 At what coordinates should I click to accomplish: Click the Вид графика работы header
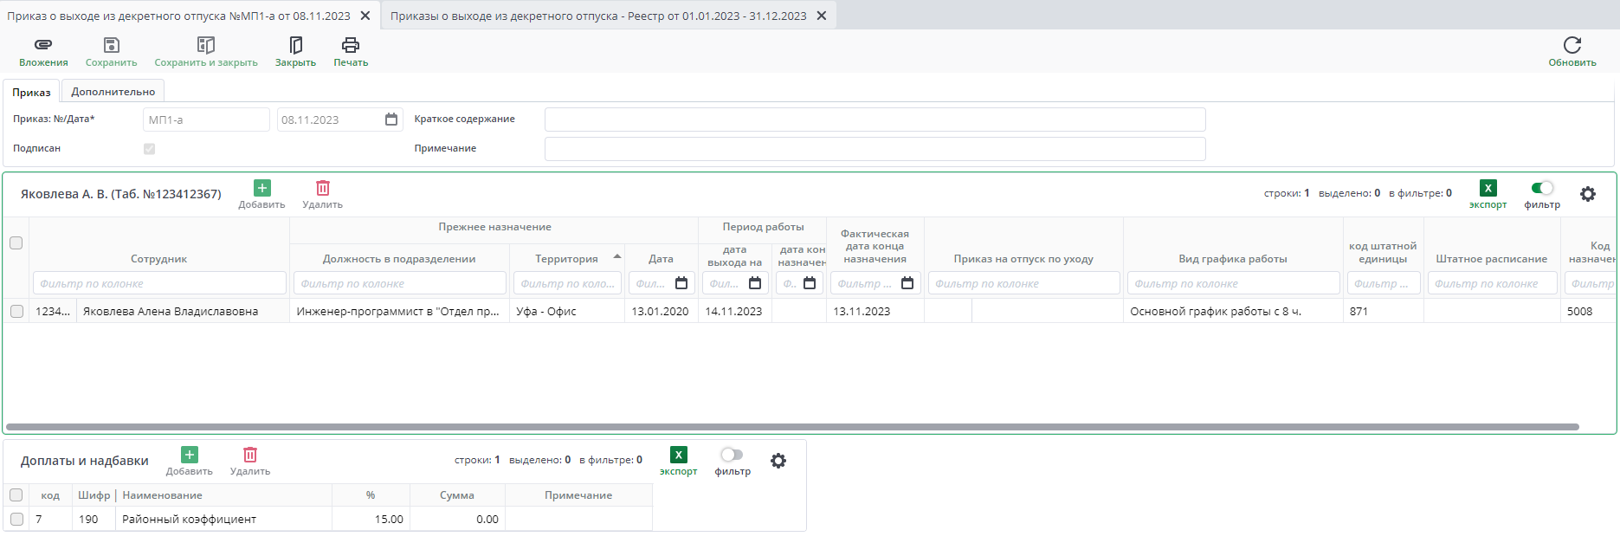tap(1232, 259)
